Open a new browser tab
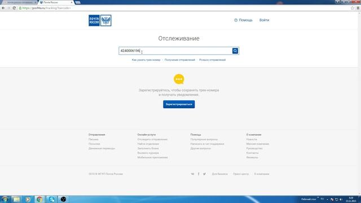Screen dimensions: 361x203 [x=78, y=2]
